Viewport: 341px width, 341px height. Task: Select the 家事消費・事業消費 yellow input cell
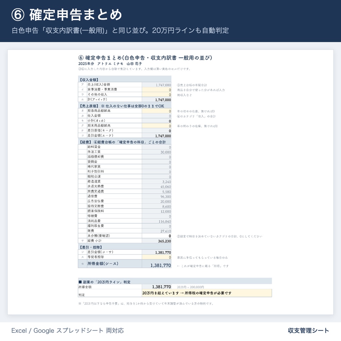point(157,90)
